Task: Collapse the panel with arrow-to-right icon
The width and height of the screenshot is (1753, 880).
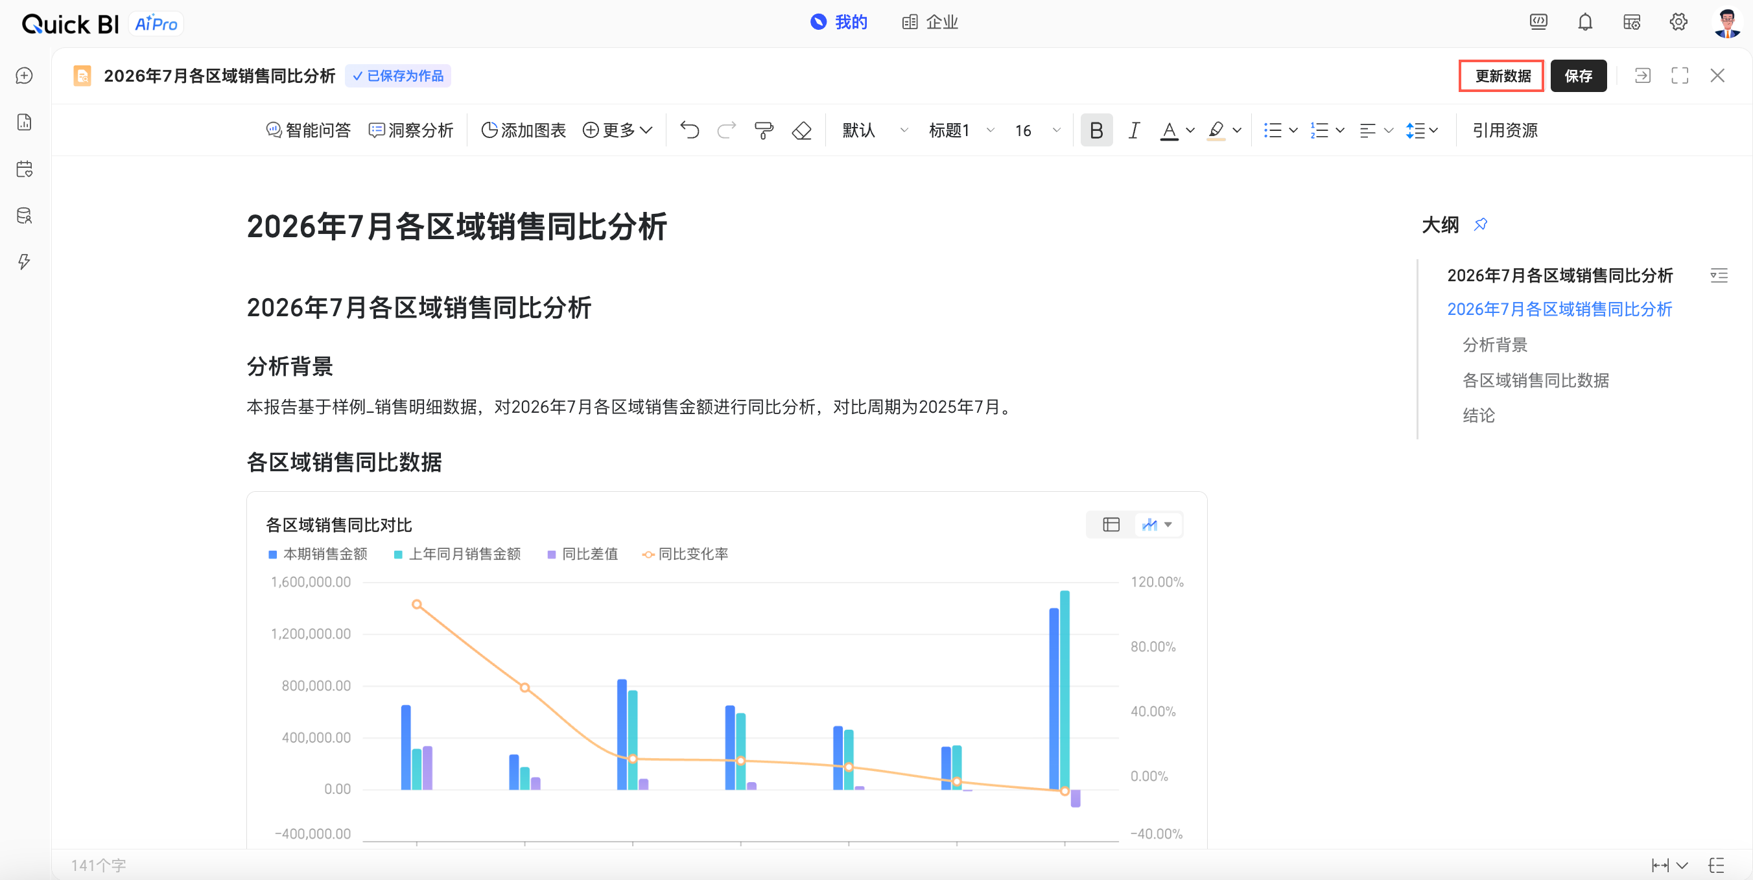Action: [1642, 75]
